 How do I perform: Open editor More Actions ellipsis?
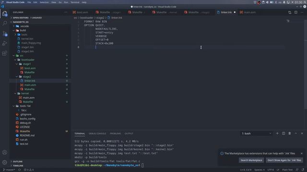[x=302, y=12]
